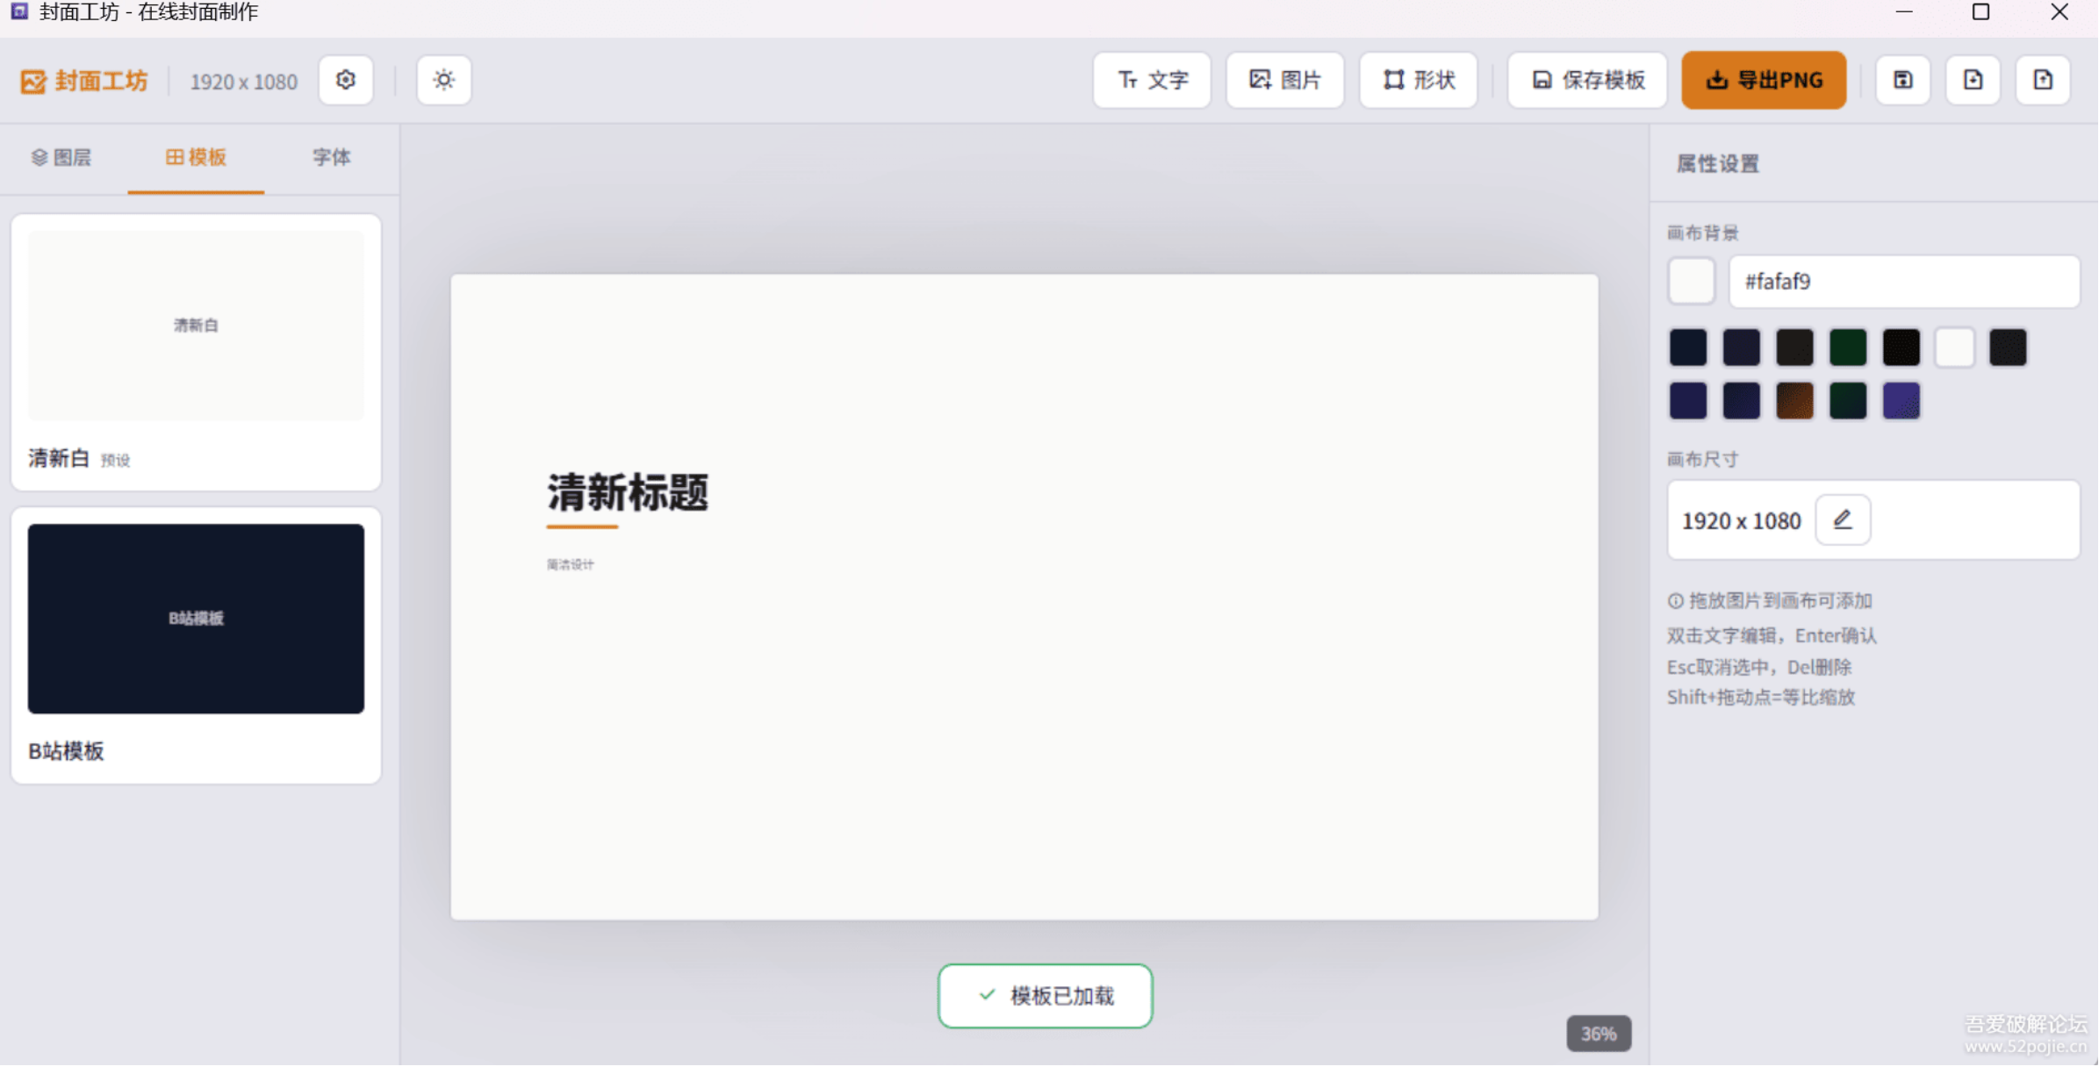Select the 清新标题 title on canvas

(x=628, y=493)
